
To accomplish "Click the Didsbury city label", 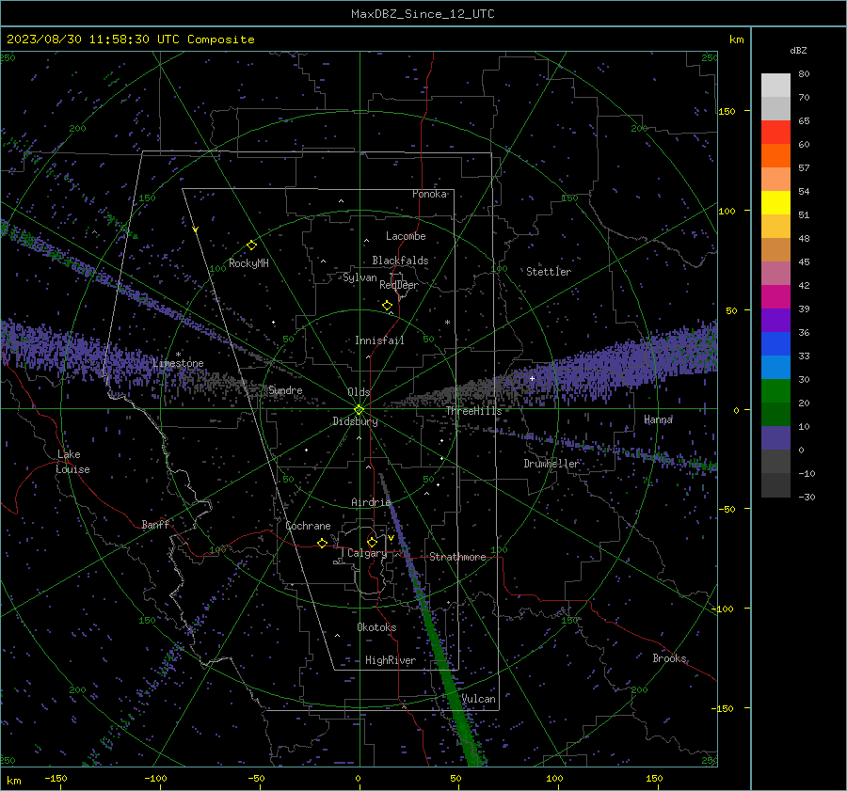I will [x=355, y=421].
